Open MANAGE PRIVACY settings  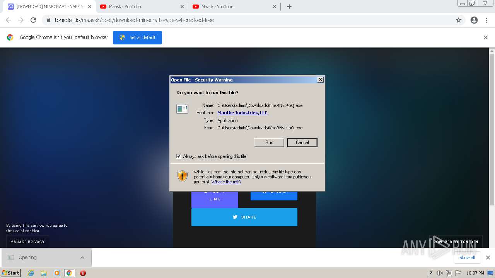tap(27, 242)
